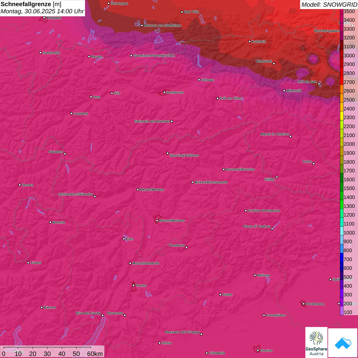
Task: Click the GeoSphere Austria logo
Action: tap(316, 342)
